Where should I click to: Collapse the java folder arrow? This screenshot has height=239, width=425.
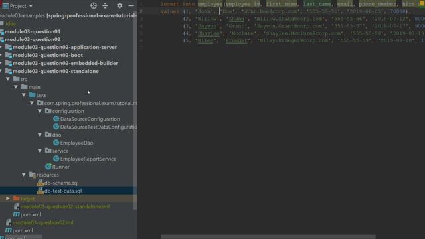coord(24,95)
